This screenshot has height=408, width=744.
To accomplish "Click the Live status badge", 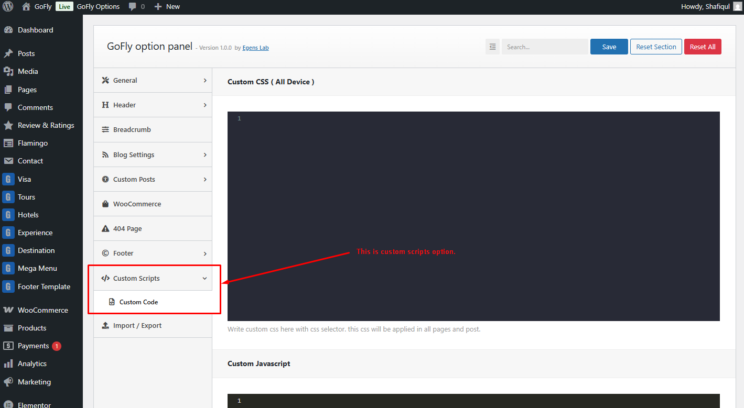I will coord(64,7).
